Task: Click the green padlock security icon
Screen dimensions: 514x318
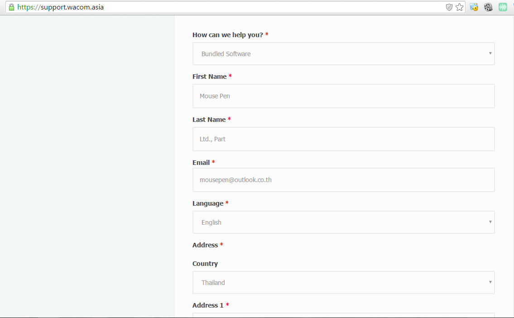Action: (x=11, y=7)
